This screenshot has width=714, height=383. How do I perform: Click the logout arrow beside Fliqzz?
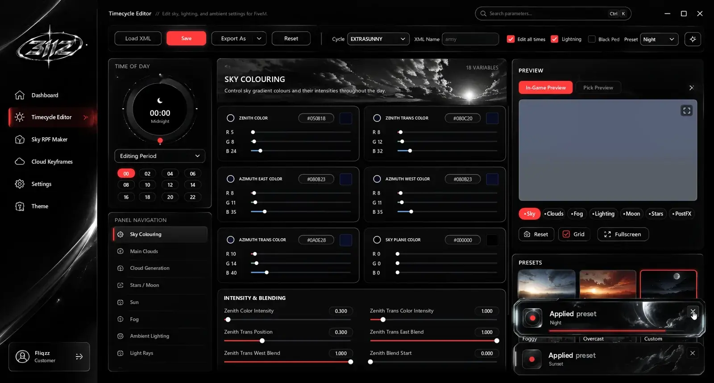pyautogui.click(x=79, y=357)
